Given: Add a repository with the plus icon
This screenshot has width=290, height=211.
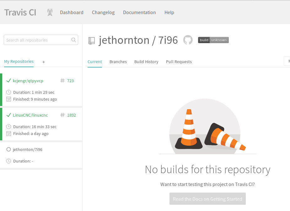Looking at the screenshot, I should point(44,62).
